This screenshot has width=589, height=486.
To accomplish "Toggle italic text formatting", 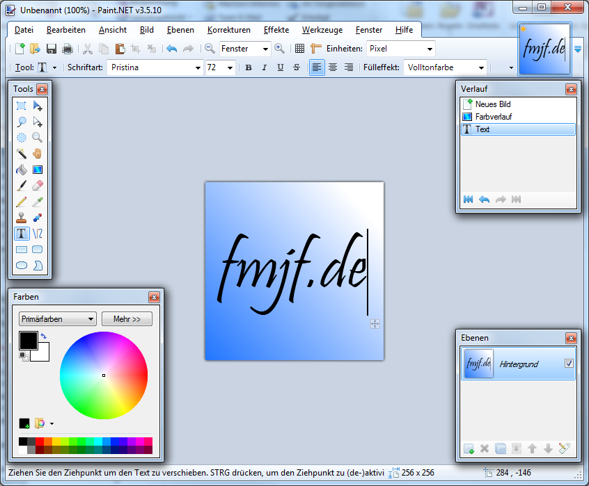I will click(x=265, y=67).
